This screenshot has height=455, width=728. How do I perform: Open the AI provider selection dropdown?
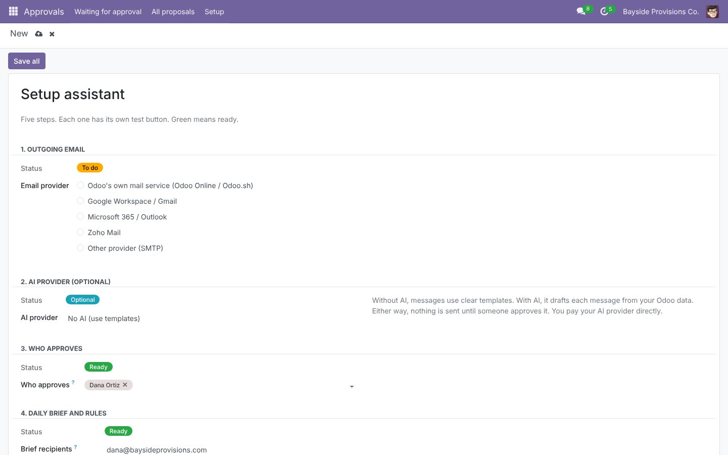[x=211, y=318]
